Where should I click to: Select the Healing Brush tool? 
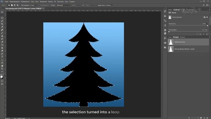pos(2,30)
